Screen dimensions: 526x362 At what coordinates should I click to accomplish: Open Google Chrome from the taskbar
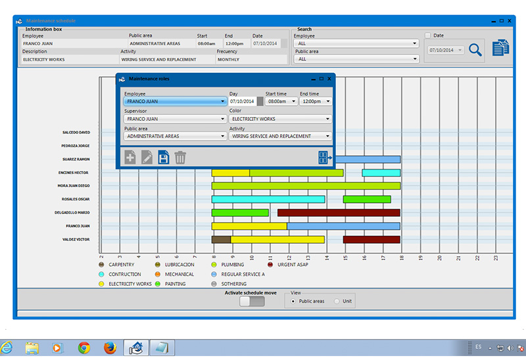pos(84,348)
